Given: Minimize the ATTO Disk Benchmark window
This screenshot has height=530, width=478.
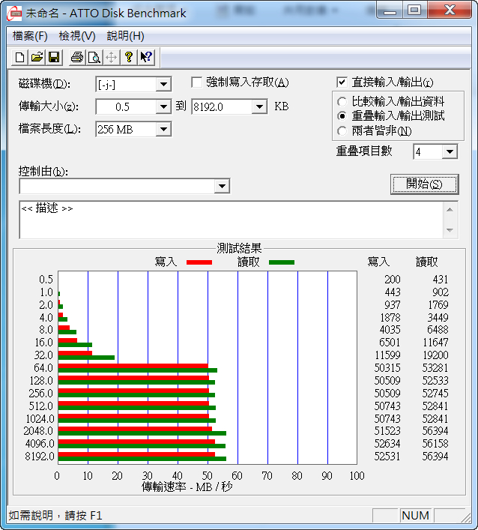Looking at the screenshot, I should [x=390, y=10].
